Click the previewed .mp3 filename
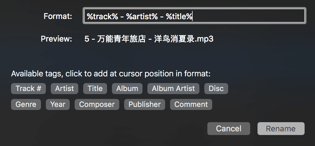The height and width of the screenshot is (146, 315). tap(149, 39)
